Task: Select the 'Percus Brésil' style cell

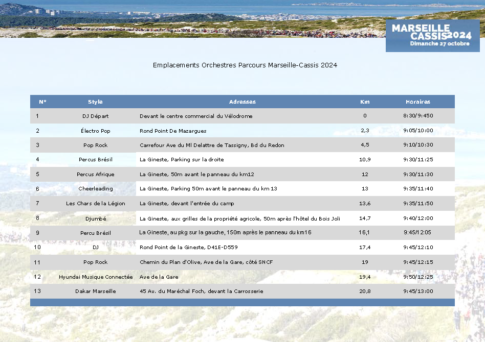Action: click(95, 160)
